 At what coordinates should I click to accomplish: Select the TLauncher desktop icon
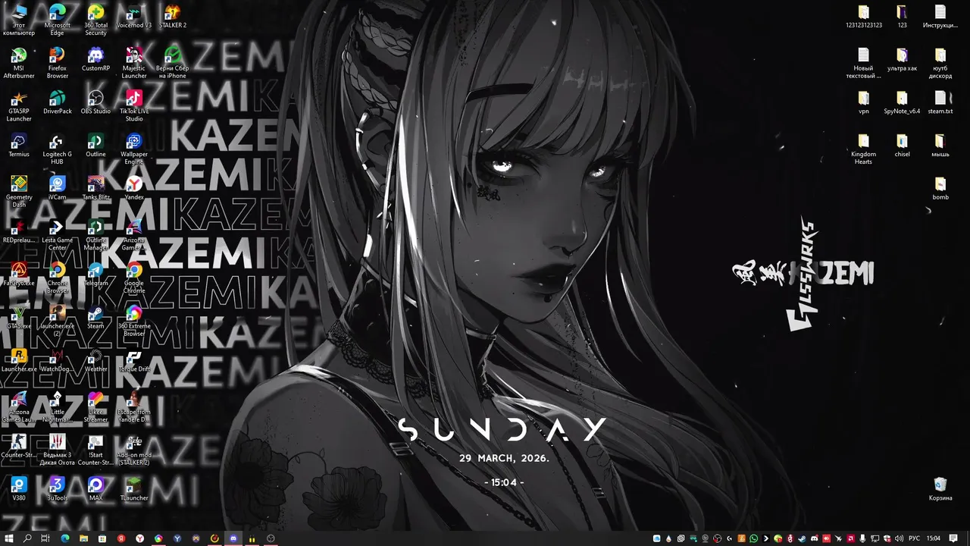(x=134, y=490)
